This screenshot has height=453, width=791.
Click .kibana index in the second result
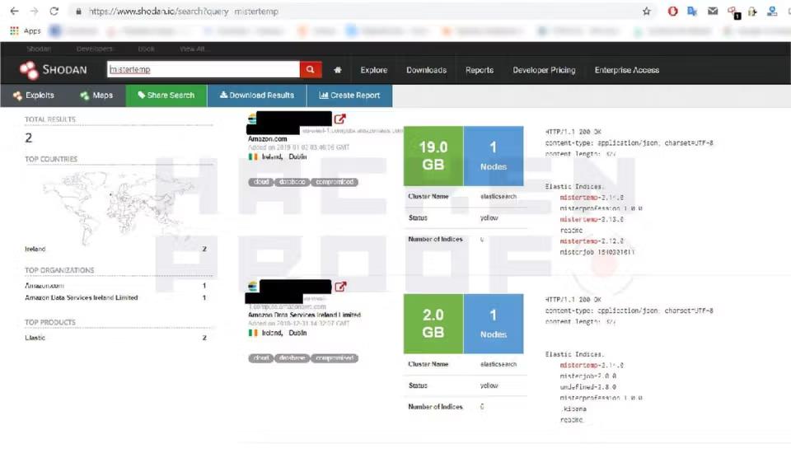click(x=574, y=409)
